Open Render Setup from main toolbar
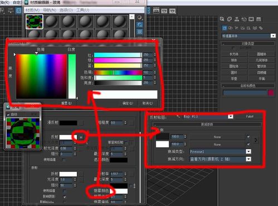 point(156,11)
